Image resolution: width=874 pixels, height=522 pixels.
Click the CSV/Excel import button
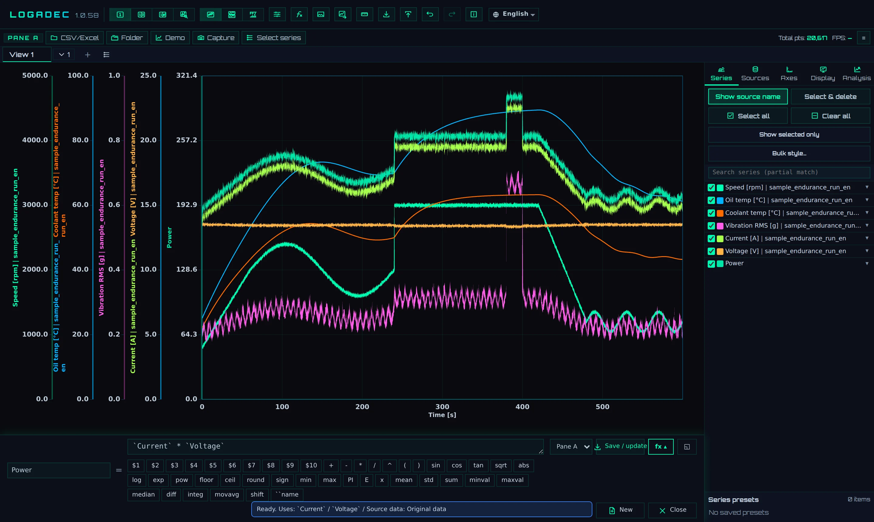pyautogui.click(x=75, y=38)
